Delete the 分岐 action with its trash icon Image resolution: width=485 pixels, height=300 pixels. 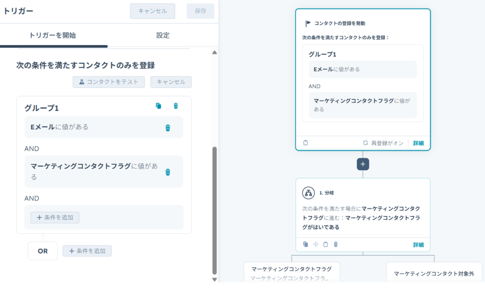point(336,245)
